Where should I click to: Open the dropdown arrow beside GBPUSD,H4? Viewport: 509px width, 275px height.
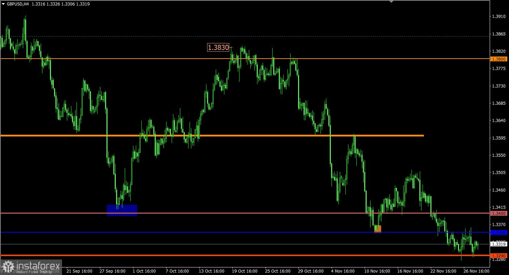tap(3, 4)
